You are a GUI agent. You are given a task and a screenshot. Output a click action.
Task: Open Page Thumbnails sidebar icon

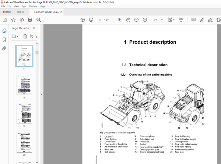pos(4,31)
